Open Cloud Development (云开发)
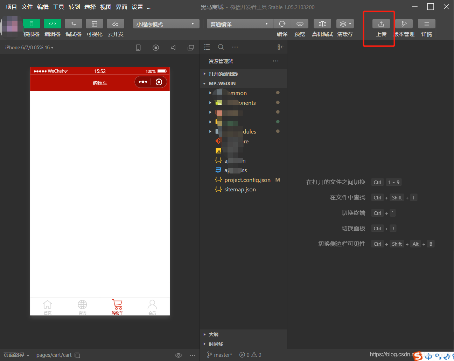454x361 pixels. pyautogui.click(x=116, y=23)
